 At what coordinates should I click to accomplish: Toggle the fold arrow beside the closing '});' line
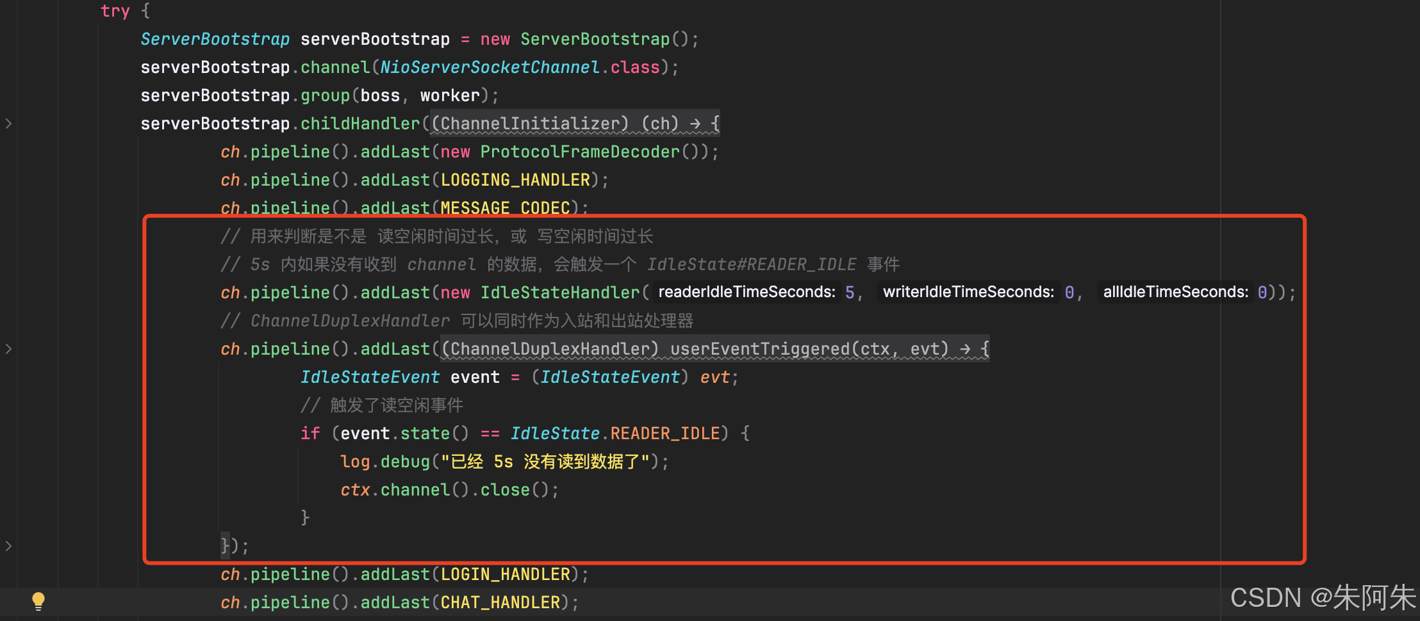pos(8,546)
